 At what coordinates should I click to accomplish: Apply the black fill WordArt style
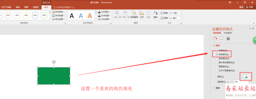tap(72, 16)
